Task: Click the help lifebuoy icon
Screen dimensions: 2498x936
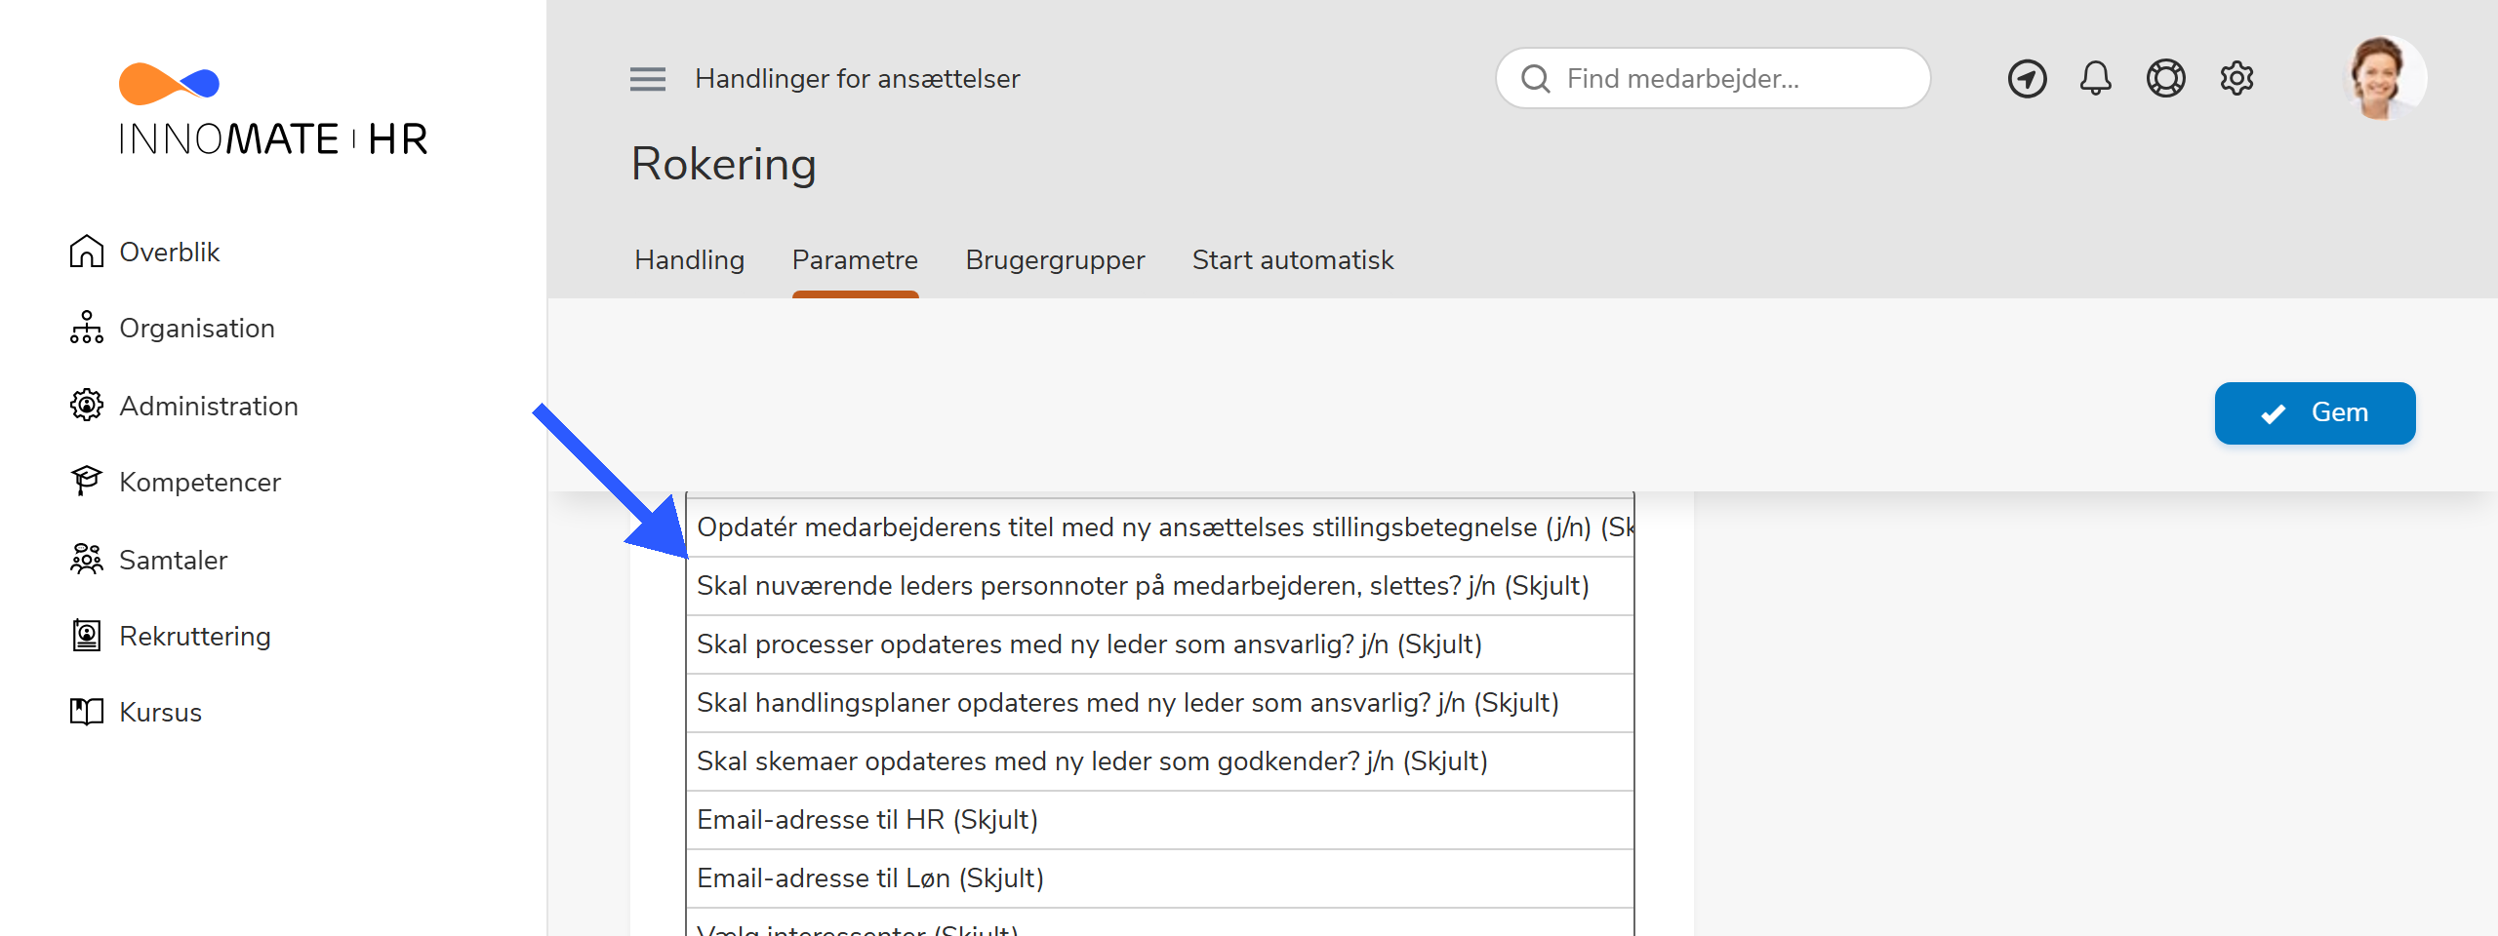Action: click(x=2165, y=78)
